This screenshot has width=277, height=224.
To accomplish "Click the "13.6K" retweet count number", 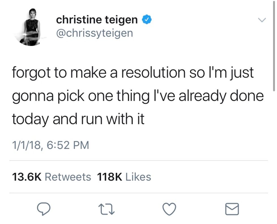I will coord(27,177).
